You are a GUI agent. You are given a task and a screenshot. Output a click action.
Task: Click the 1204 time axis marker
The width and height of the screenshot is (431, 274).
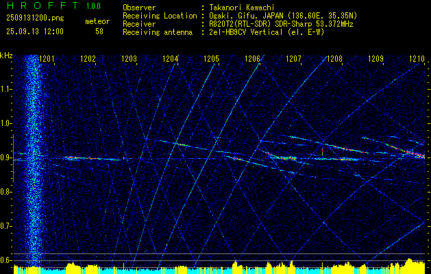point(170,58)
